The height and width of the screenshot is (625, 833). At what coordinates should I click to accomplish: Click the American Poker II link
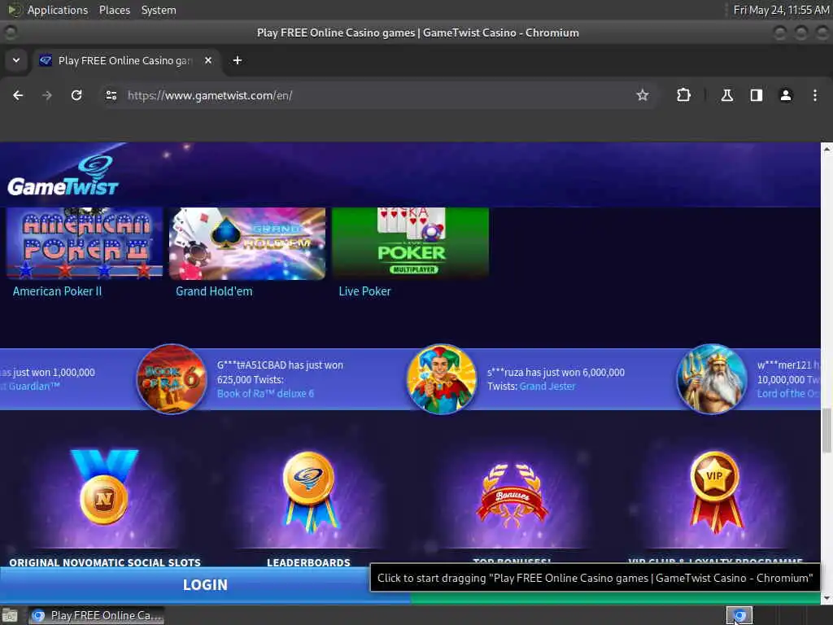[58, 291]
